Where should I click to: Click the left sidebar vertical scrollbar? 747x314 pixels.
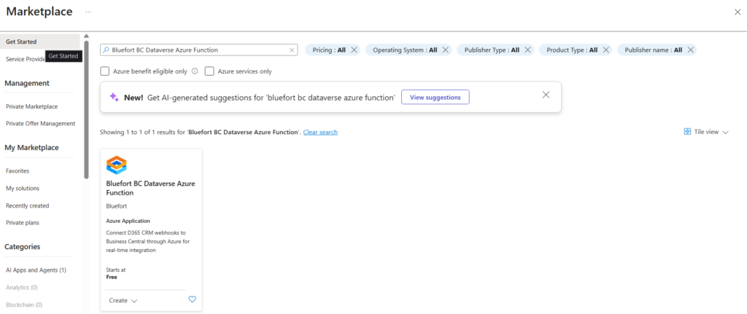pyautogui.click(x=86, y=109)
